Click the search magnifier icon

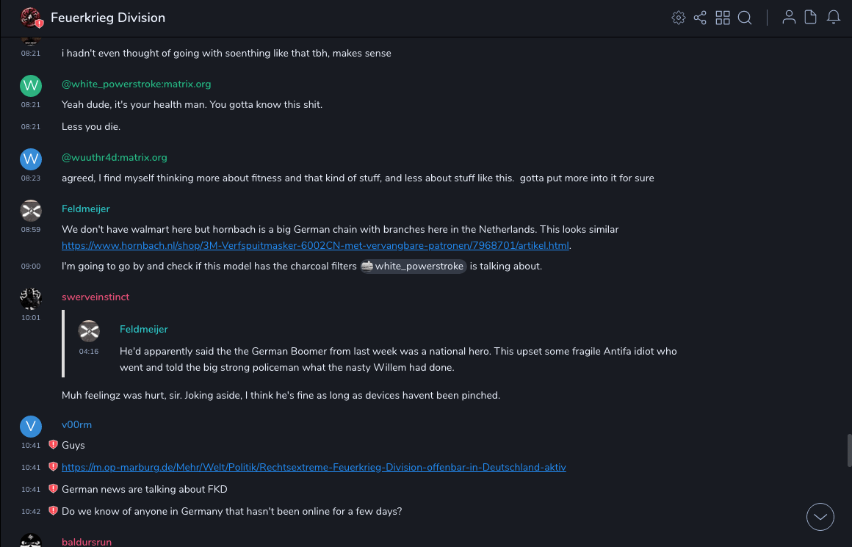[x=745, y=18]
